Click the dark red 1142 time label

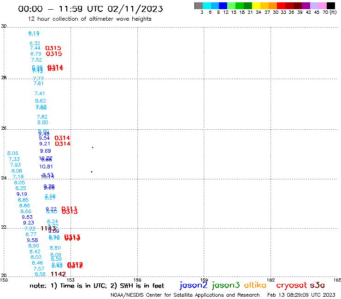click(x=58, y=274)
